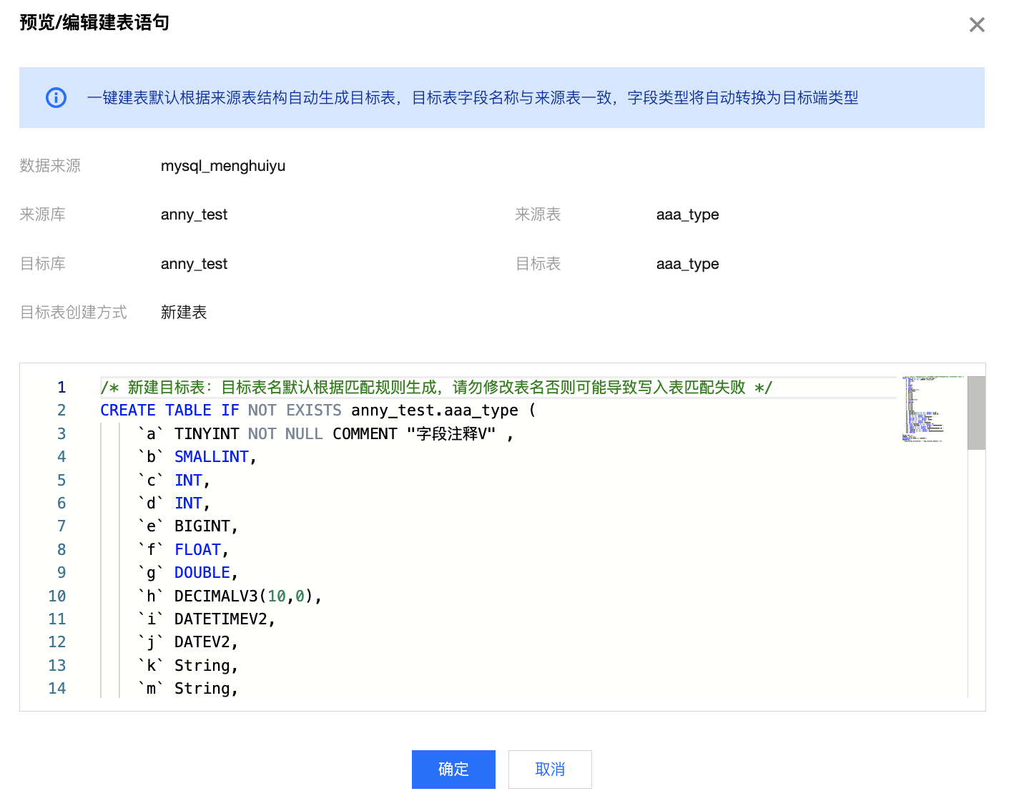
Task: Confirm with the 确定 button
Action: click(x=453, y=770)
